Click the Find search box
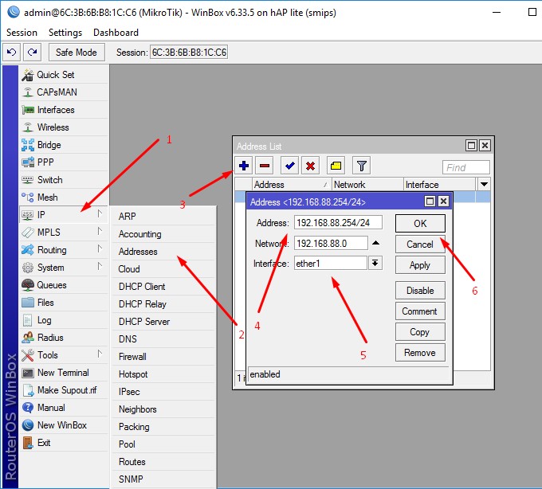Screen dimensions: 542x489 466,167
